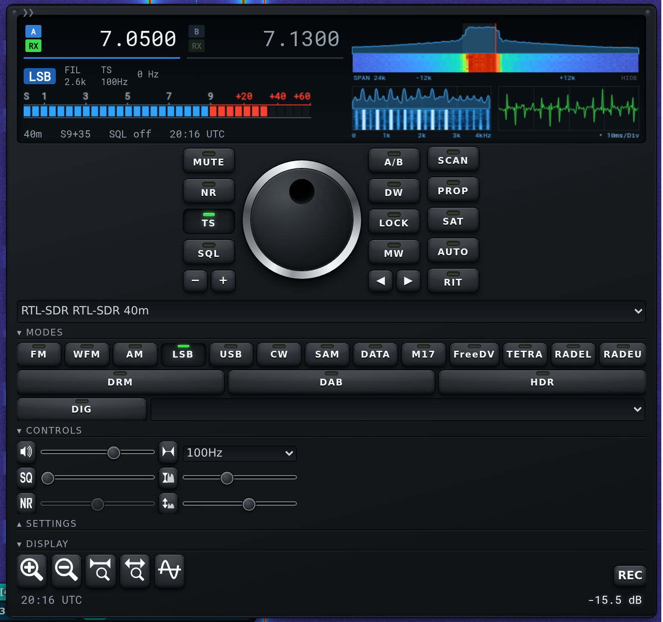
Task: Click the green RX badge of VFO A
Action: (x=33, y=46)
